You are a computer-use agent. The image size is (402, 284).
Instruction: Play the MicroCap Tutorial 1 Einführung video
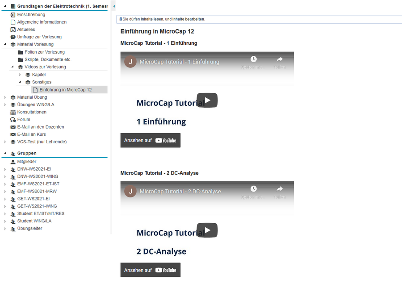207,100
